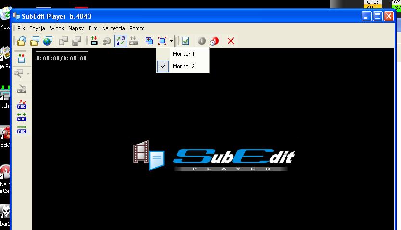
Task: Click the grayed disc drive icon
Action: 107,41
